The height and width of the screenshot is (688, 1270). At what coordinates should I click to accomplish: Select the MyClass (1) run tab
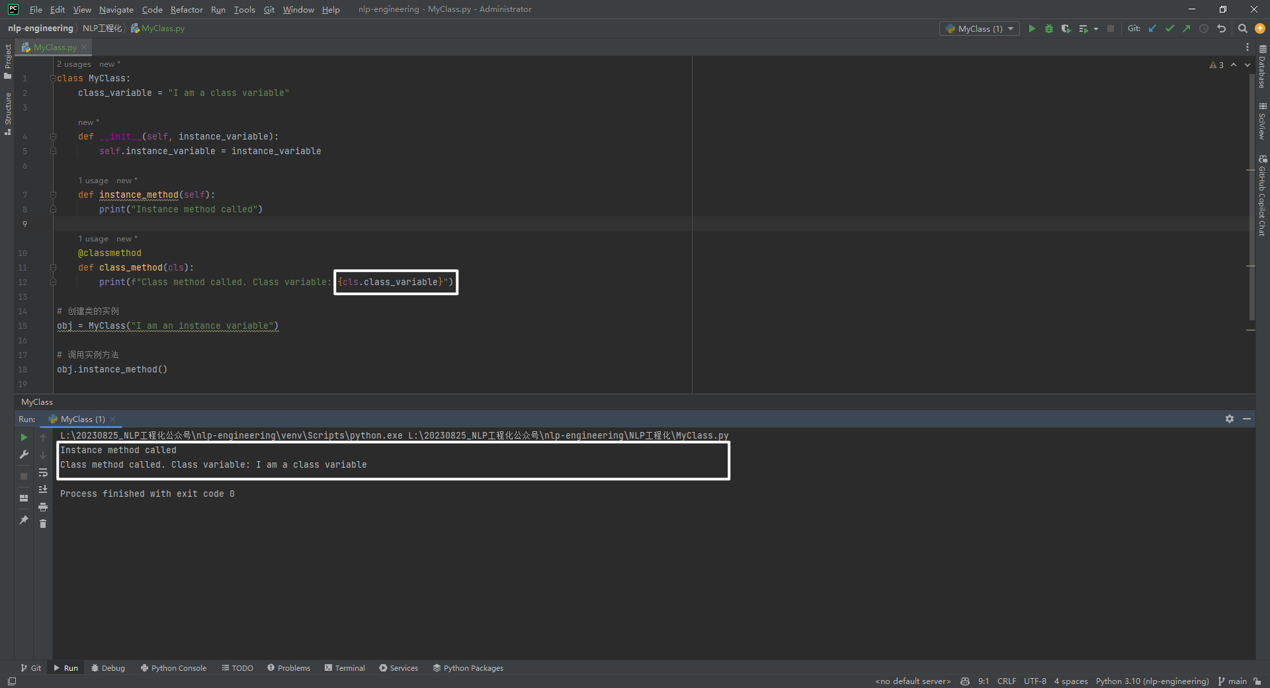83,419
